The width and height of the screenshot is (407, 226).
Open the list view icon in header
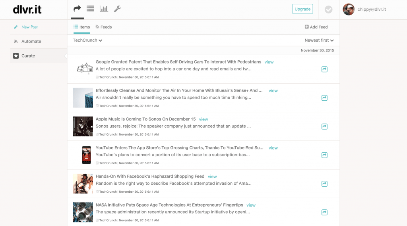click(90, 9)
